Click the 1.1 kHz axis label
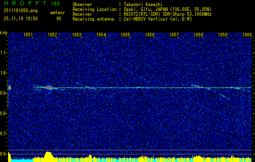The height and width of the screenshot is (162, 255). click(4, 53)
